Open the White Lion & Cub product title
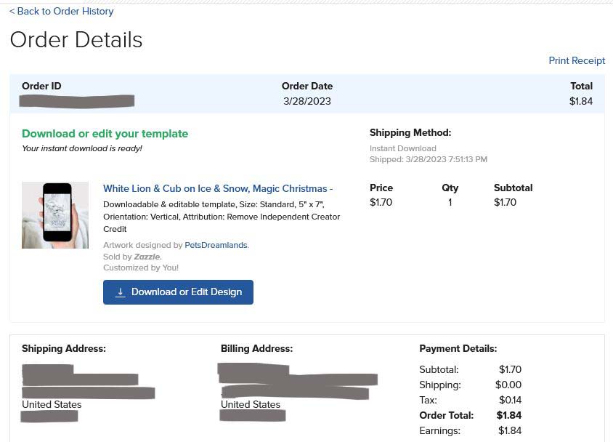The width and height of the screenshot is (613, 442). click(218, 188)
